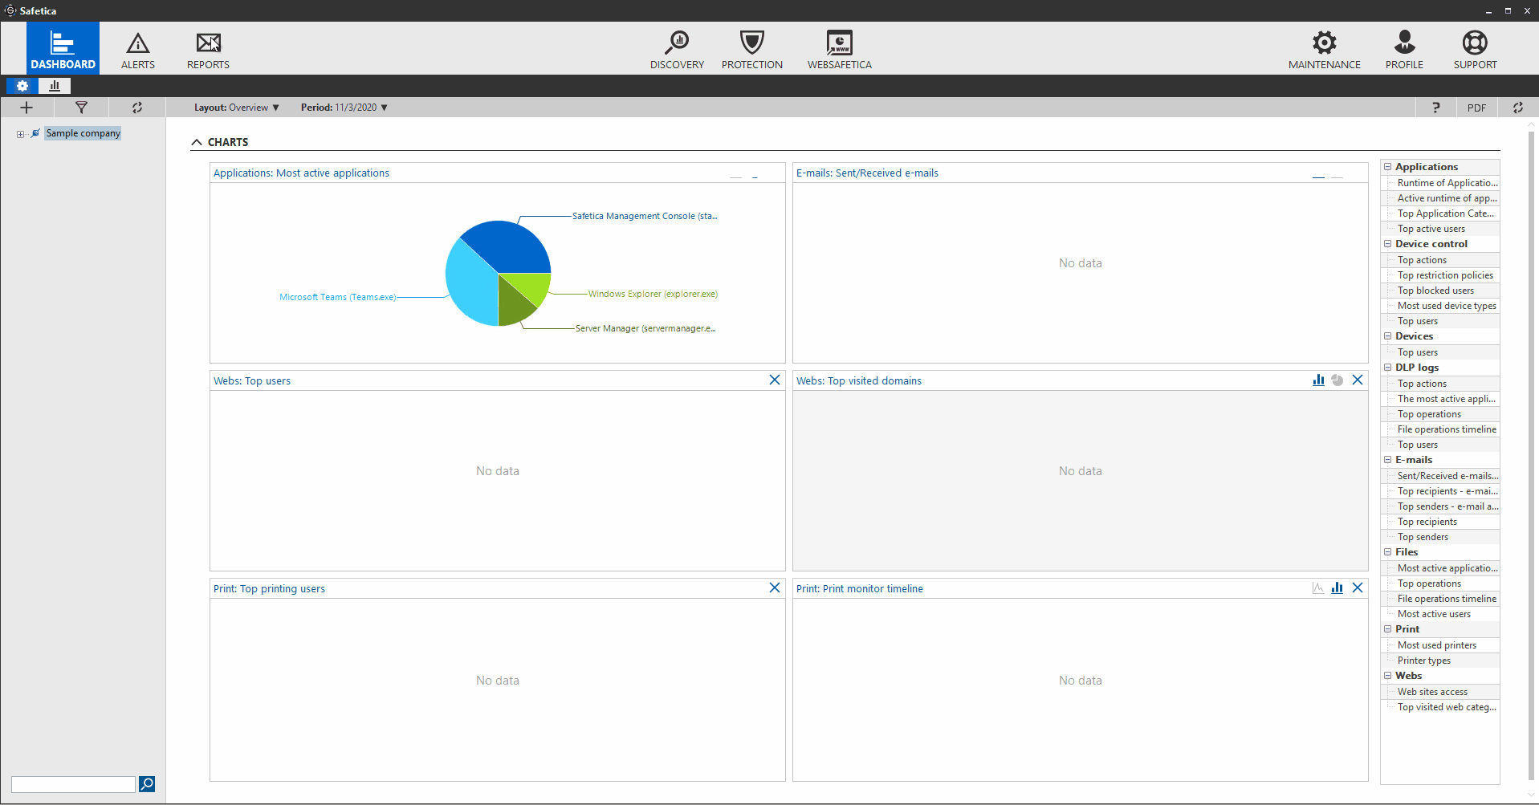Refresh the user tree panel

[x=137, y=108]
